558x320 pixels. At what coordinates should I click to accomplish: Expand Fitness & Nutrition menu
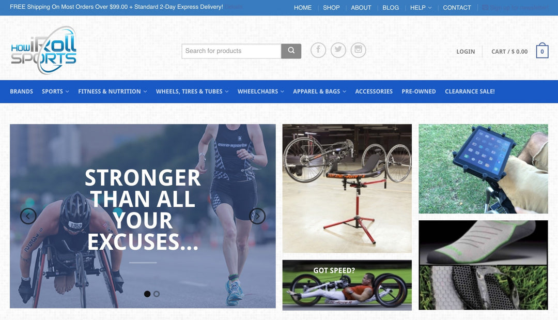point(113,92)
